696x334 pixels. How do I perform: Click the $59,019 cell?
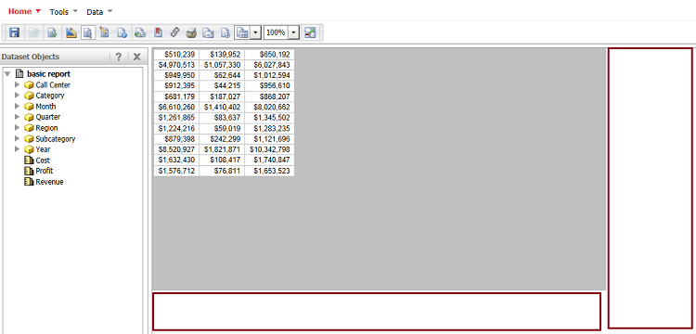[x=222, y=128]
